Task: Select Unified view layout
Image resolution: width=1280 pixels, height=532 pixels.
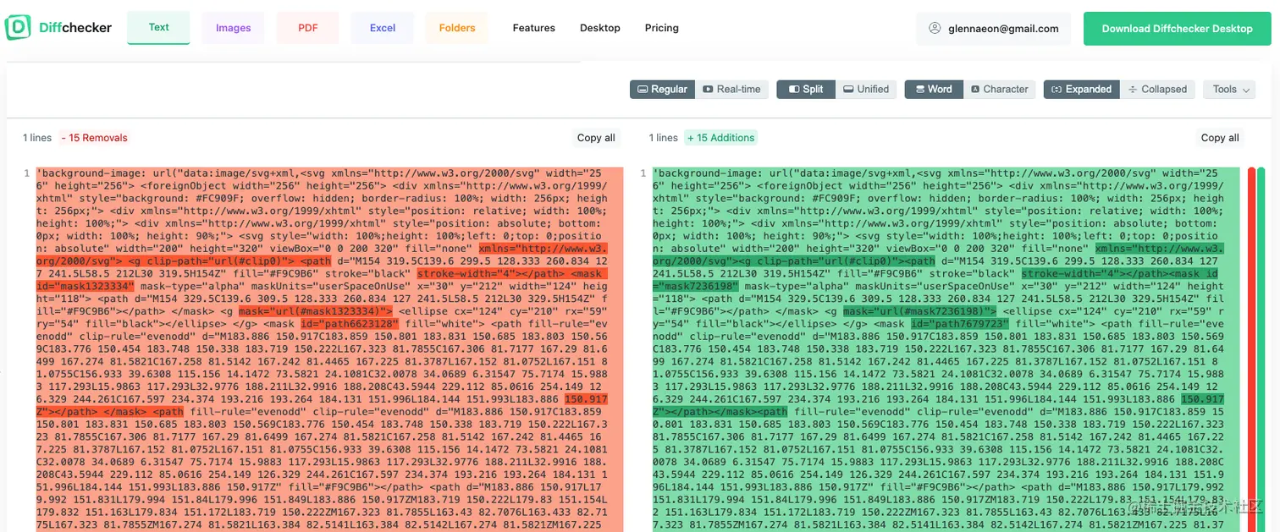Action: pyautogui.click(x=866, y=89)
